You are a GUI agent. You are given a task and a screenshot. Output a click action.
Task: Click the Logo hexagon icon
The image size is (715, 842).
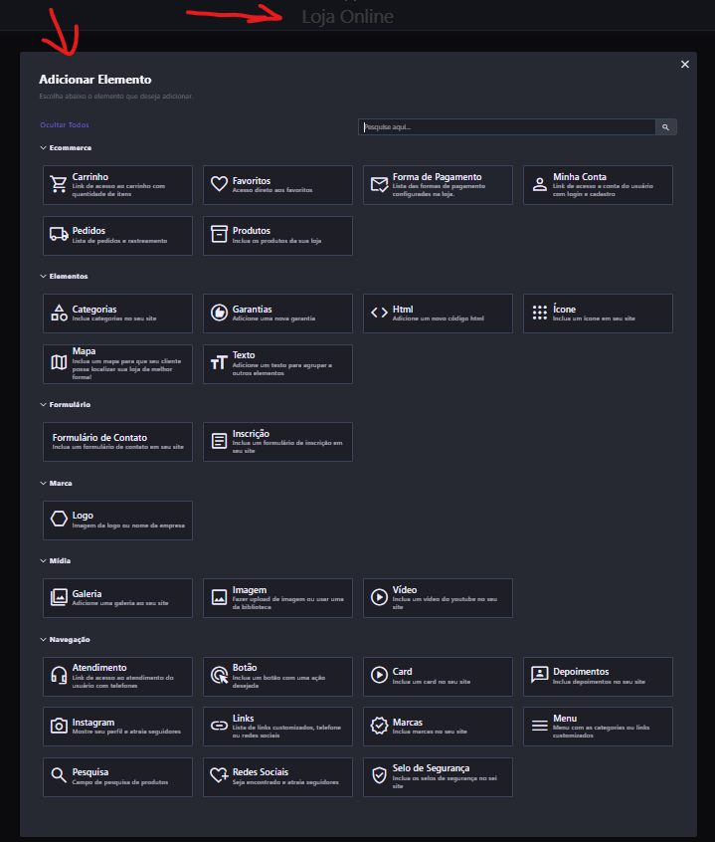59,520
